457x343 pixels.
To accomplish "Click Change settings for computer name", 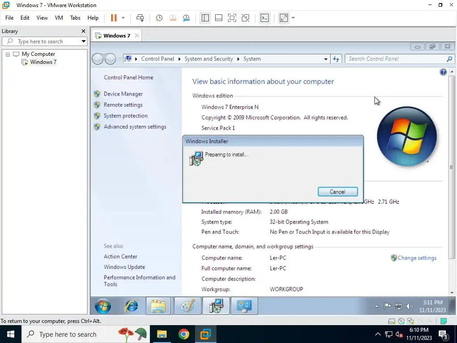I will [417, 258].
